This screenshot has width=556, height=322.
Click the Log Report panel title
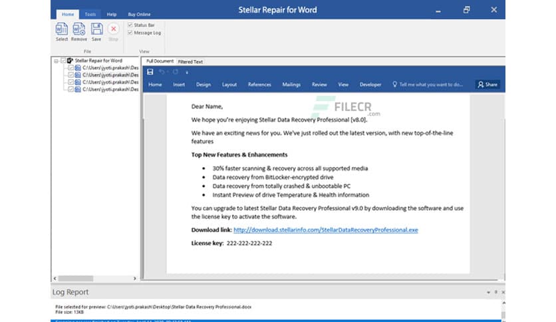[70, 292]
